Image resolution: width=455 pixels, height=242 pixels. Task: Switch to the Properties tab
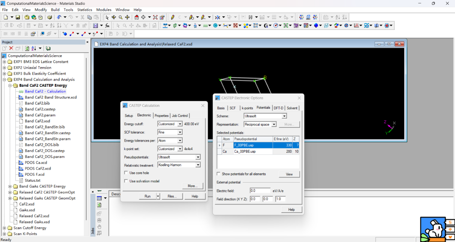click(x=161, y=116)
